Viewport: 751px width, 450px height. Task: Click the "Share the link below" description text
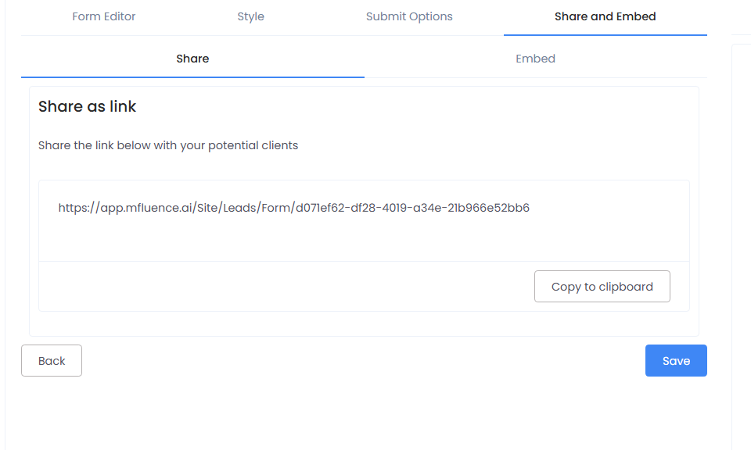(x=167, y=145)
